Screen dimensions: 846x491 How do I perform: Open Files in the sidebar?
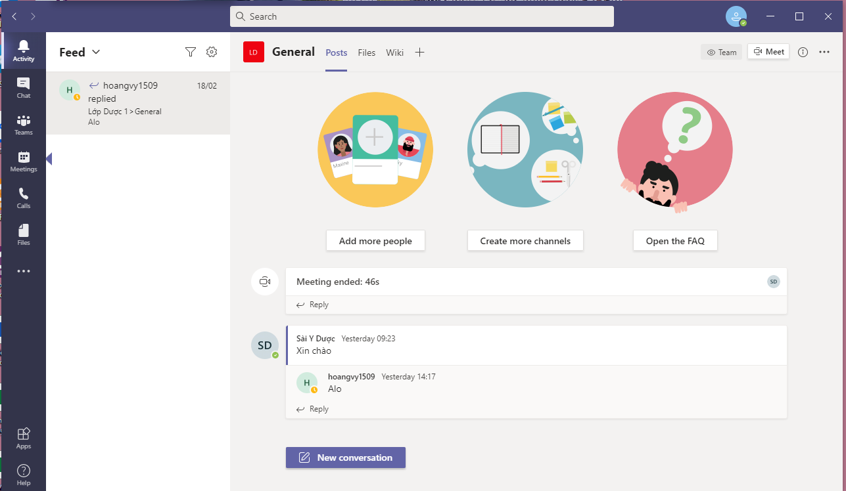pos(24,234)
